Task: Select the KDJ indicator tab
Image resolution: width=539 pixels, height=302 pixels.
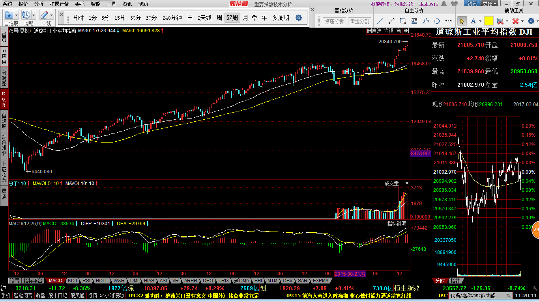Action: point(72,281)
